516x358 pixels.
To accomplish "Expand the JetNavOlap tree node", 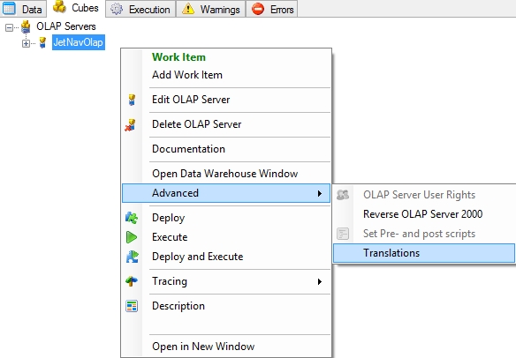I will pos(26,43).
